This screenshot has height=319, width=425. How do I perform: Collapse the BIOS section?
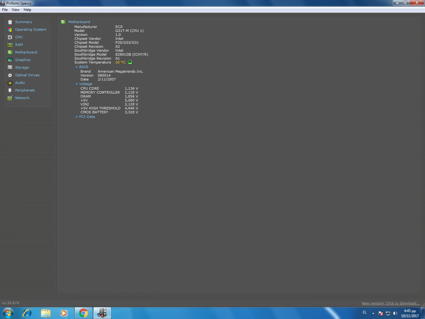pos(76,67)
